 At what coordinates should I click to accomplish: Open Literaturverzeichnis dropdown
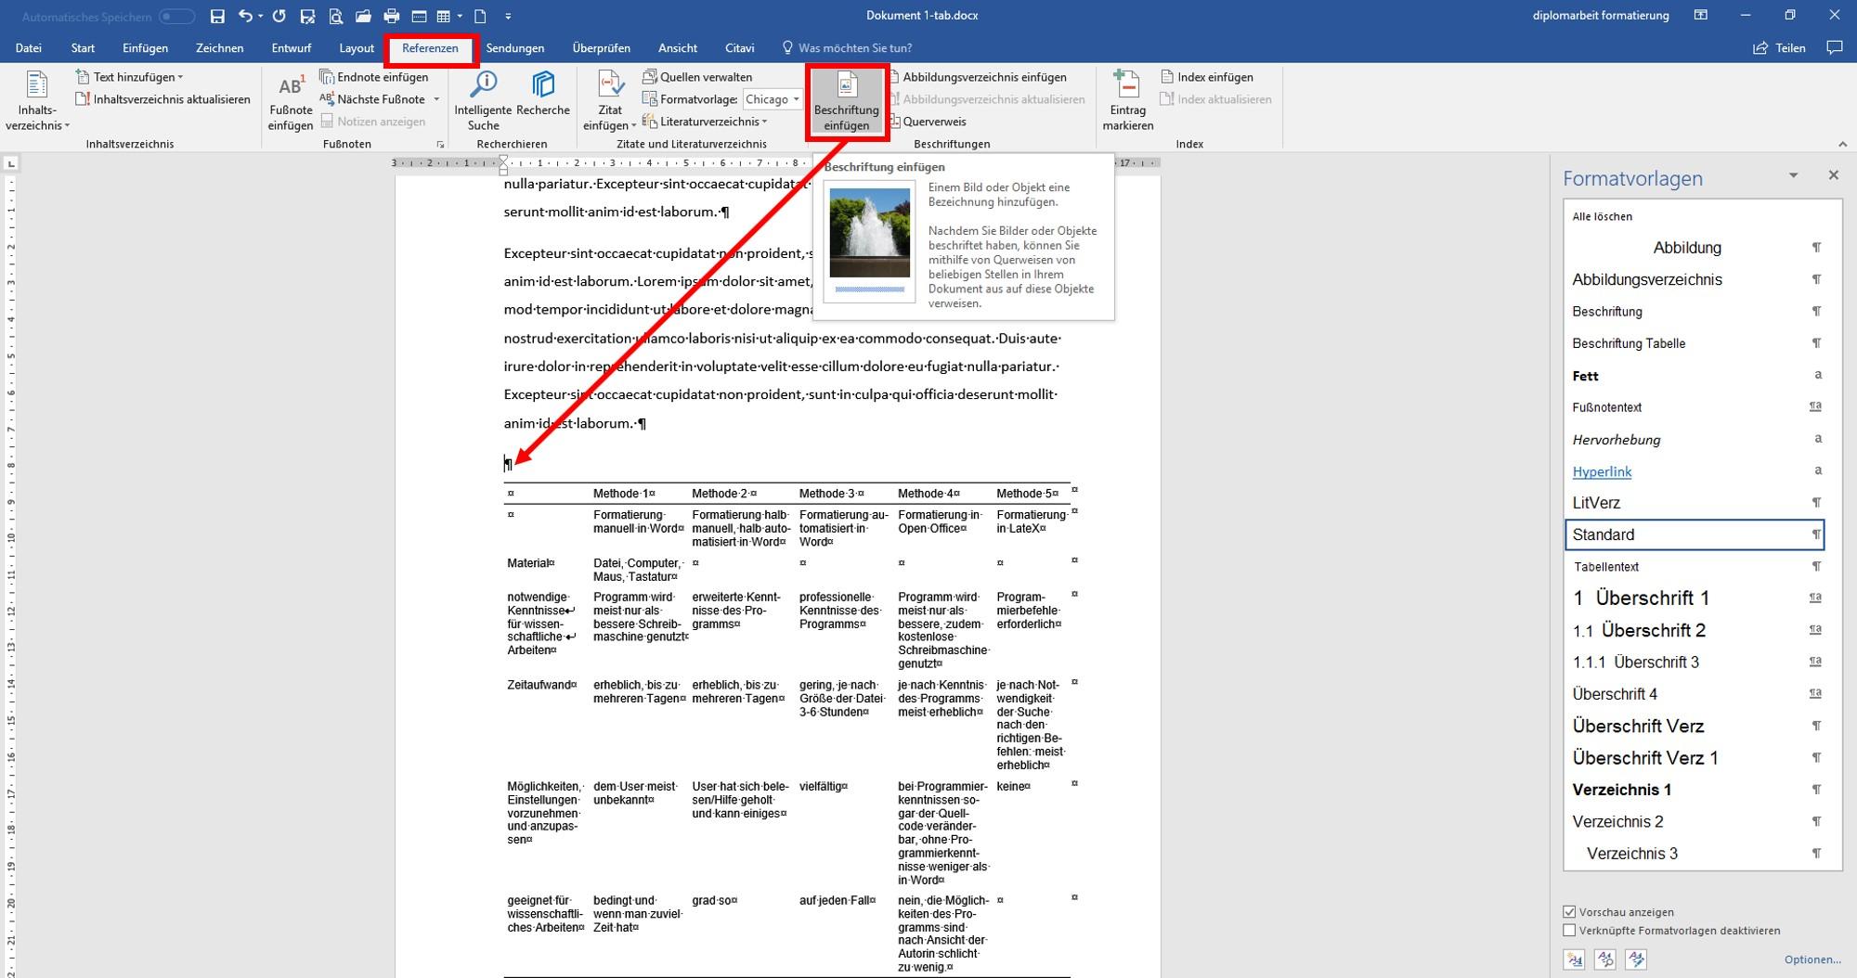[x=705, y=122]
